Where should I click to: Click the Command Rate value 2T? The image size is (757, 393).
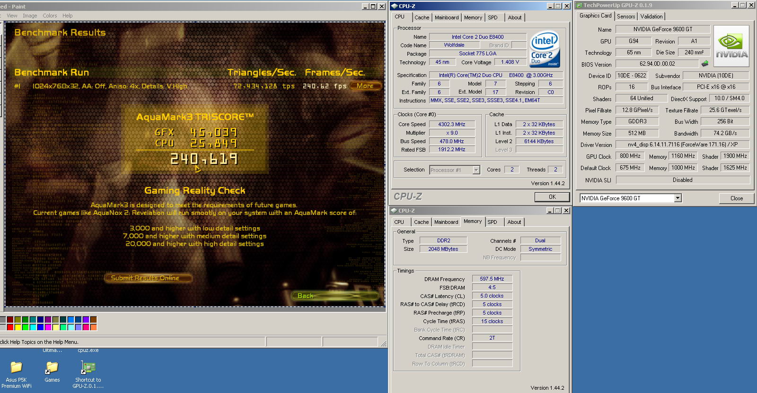(492, 338)
